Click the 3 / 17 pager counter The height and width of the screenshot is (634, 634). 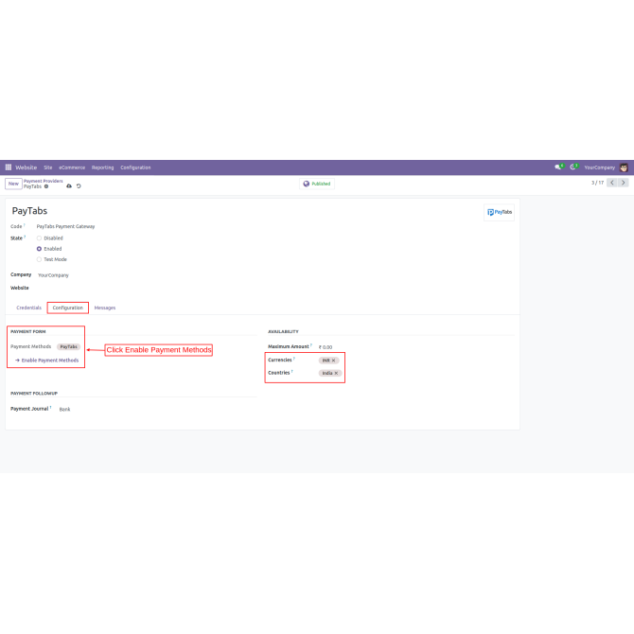click(597, 183)
